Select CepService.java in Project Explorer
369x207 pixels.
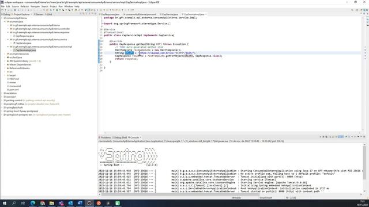pos(23,43)
